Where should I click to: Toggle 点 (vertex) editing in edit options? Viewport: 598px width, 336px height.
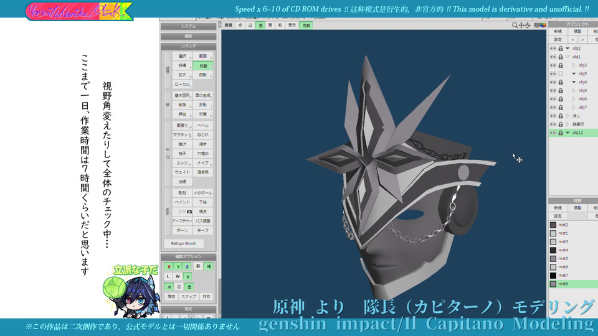(169, 287)
